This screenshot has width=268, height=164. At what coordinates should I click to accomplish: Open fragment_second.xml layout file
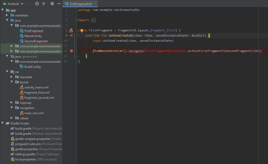point(39,98)
